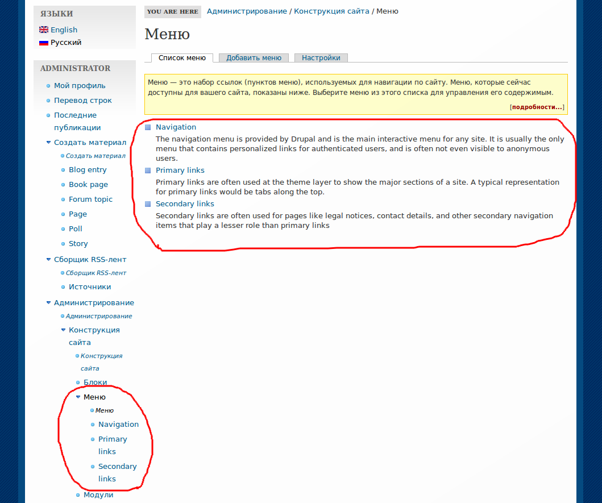Collapse the Администрирование sidebar section
This screenshot has width=602, height=503.
click(48, 302)
